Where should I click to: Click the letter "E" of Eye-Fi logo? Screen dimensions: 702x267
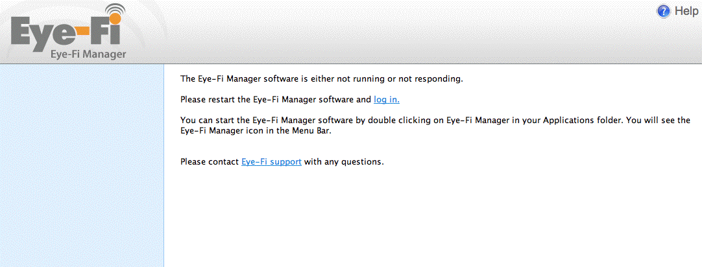click(x=23, y=33)
